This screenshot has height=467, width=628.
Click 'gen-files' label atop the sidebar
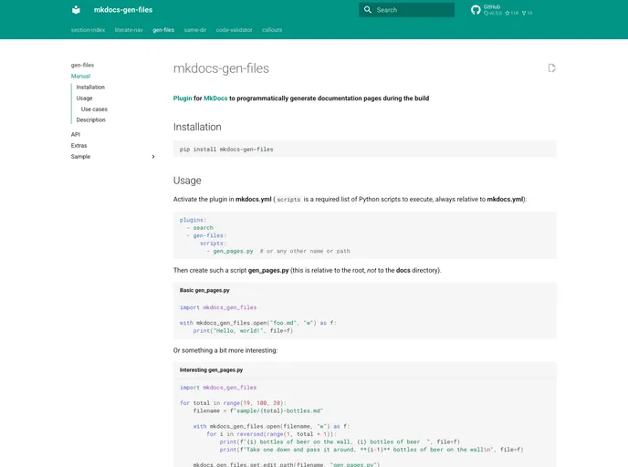coord(82,65)
